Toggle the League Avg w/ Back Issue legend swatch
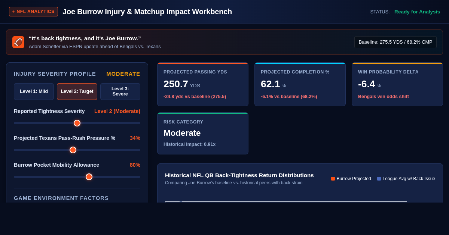 [379, 179]
